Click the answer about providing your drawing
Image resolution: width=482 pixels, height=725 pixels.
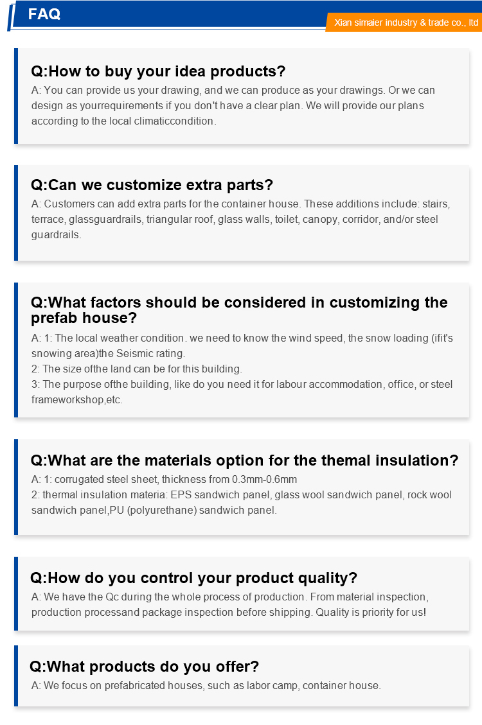[x=233, y=105]
